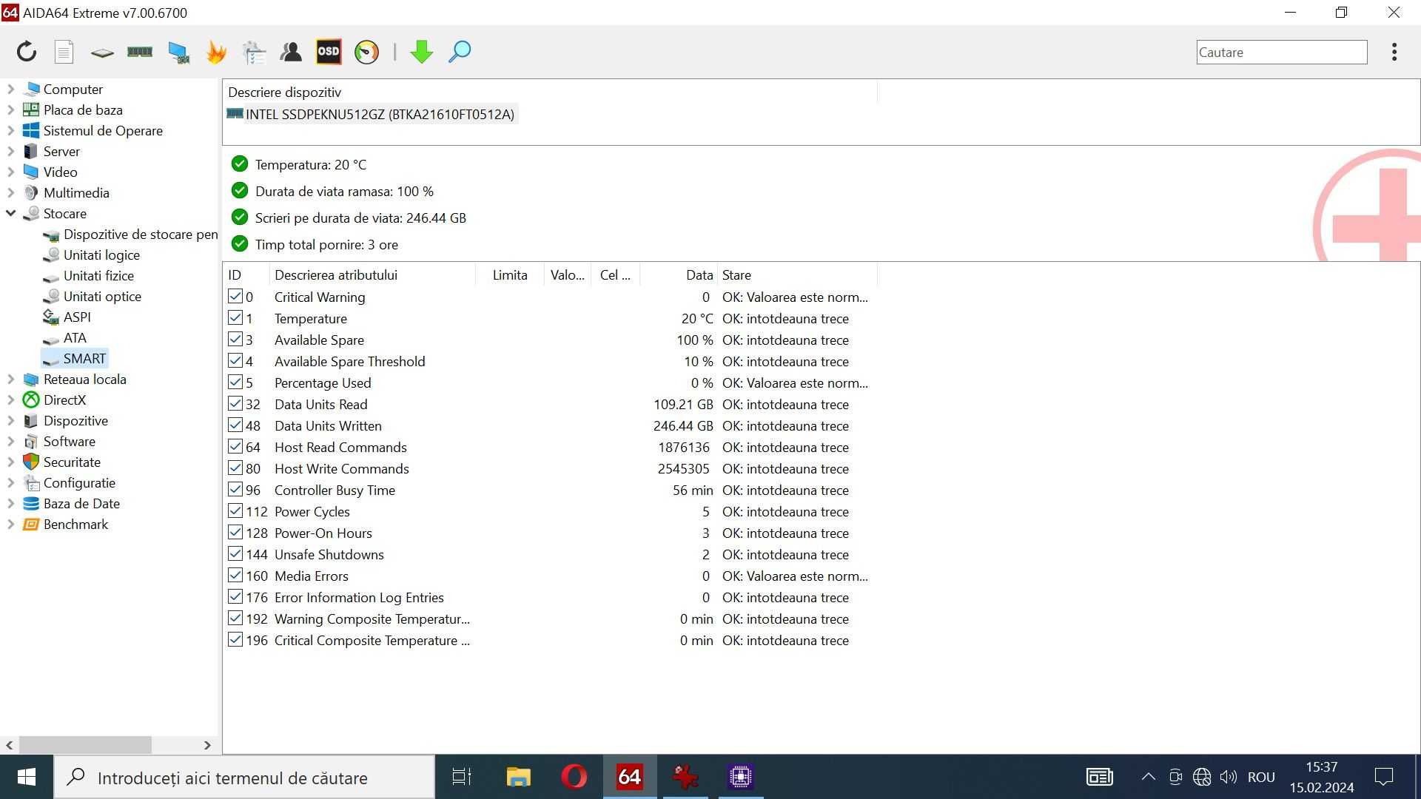Click the AIDA64 taskbar icon
1421x799 pixels.
[x=630, y=777]
